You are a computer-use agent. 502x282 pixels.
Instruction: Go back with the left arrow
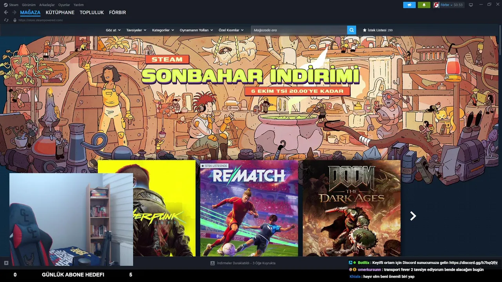tap(6, 13)
